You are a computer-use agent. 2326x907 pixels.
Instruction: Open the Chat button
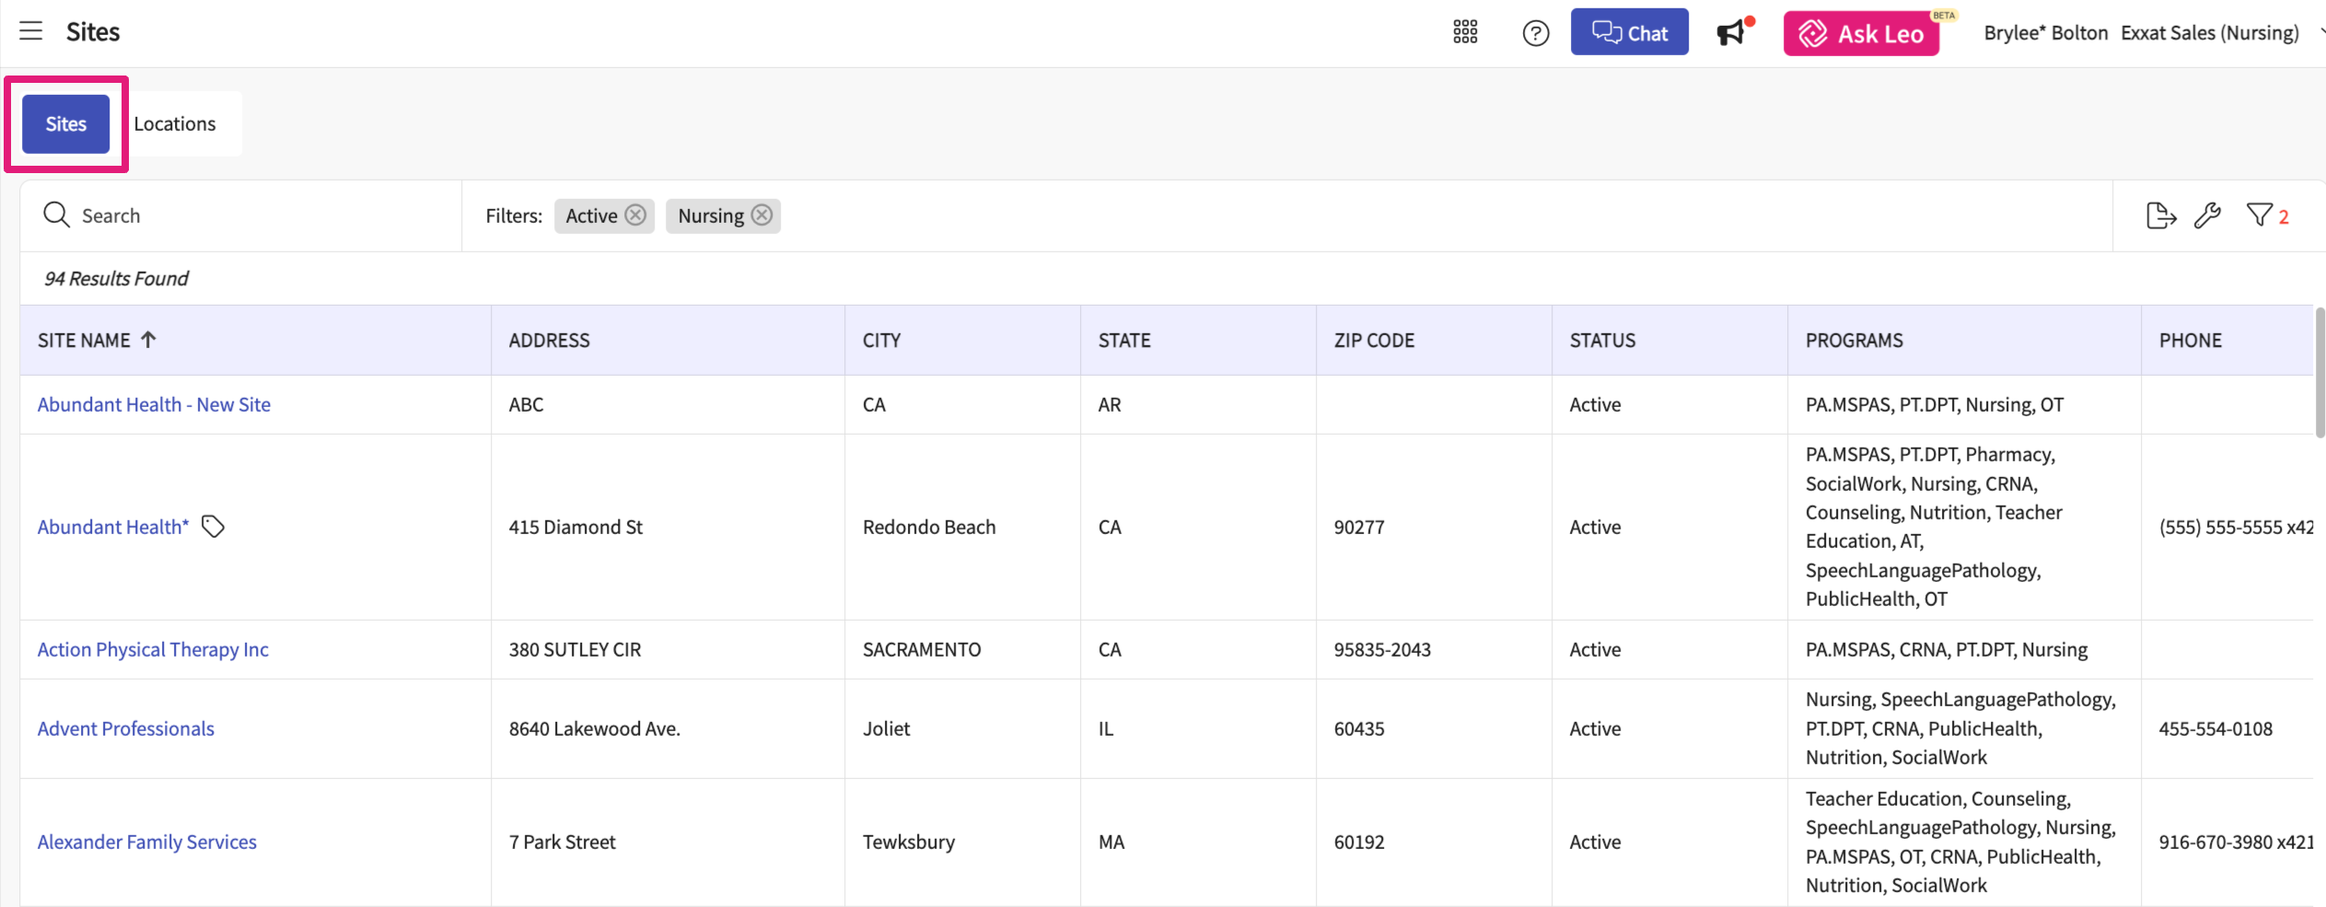coord(1629,32)
